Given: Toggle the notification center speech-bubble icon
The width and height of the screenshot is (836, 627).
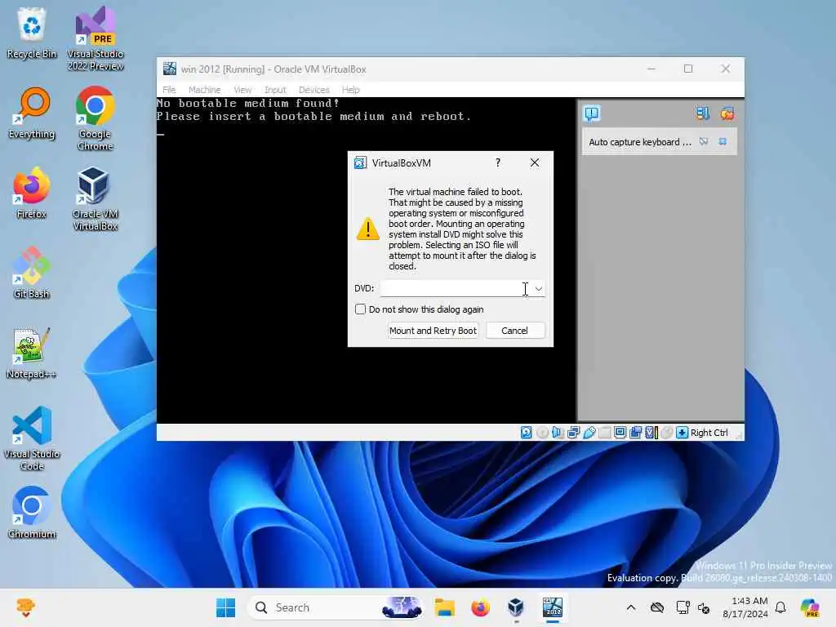Looking at the screenshot, I should pos(592,113).
